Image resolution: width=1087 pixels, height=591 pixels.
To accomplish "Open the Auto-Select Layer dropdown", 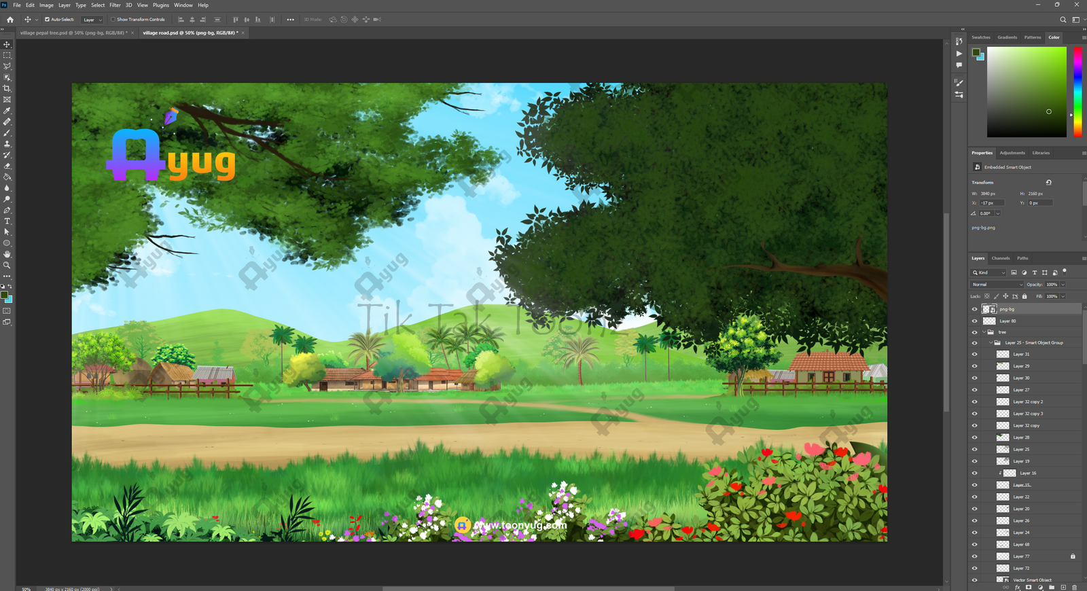I will (x=92, y=20).
